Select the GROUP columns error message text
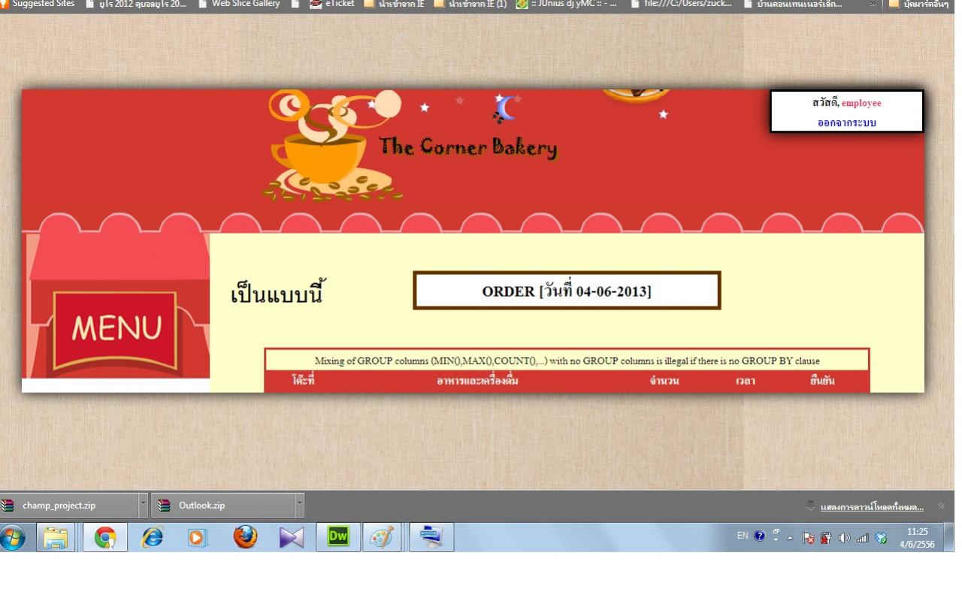Screen dimensions: 962x601 pyautogui.click(x=567, y=361)
